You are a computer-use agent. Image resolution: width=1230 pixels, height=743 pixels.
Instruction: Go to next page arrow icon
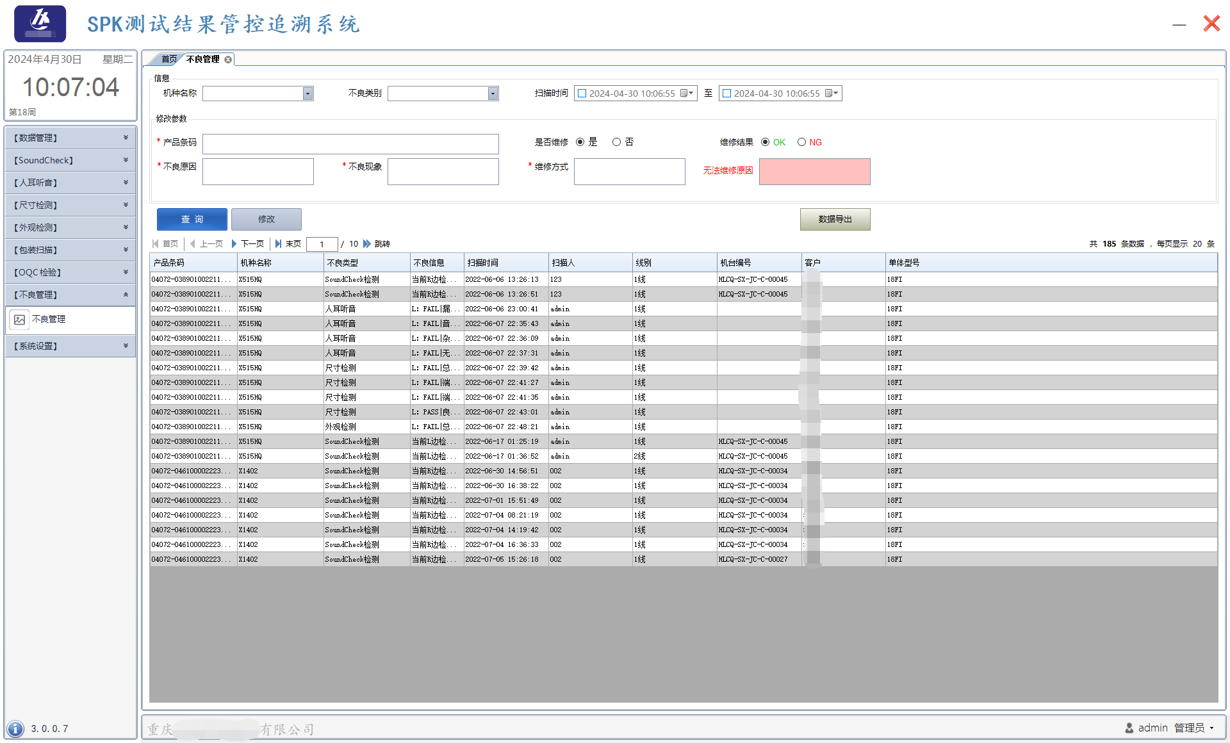(234, 244)
